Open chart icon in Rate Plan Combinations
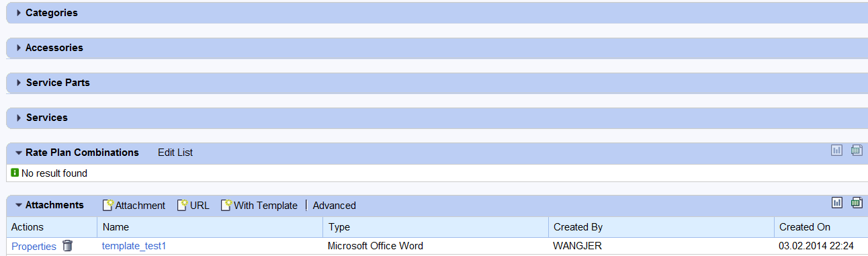 pos(836,151)
